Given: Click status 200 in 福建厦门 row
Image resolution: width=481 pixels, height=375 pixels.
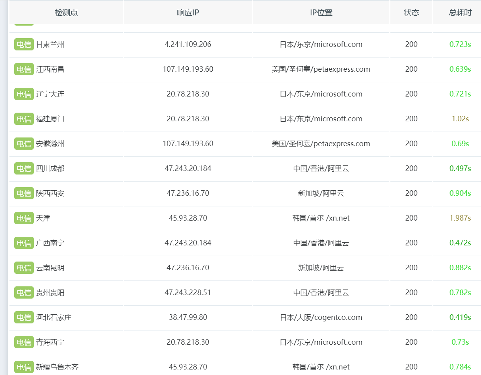Looking at the screenshot, I should 411,119.
